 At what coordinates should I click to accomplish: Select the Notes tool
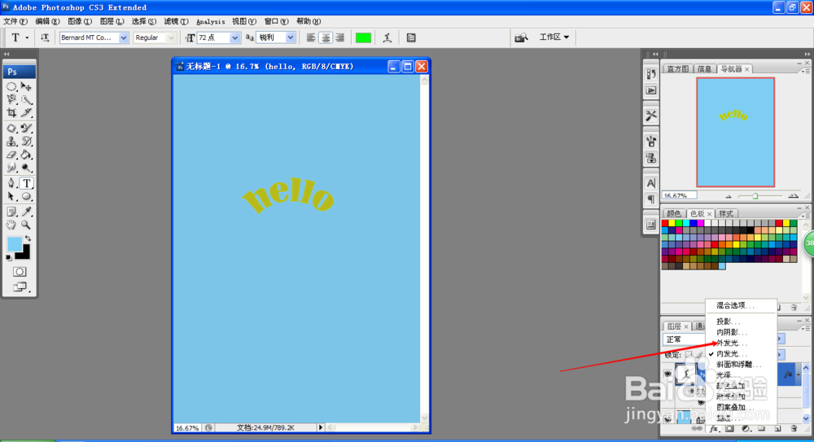pyautogui.click(x=11, y=212)
